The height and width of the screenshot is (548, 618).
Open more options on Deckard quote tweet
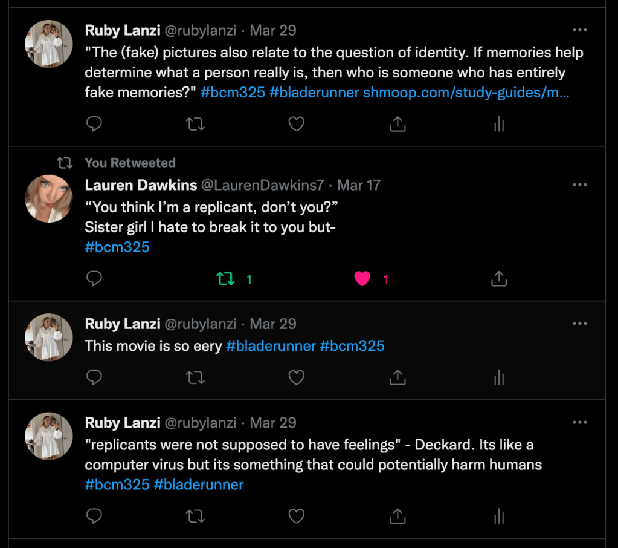point(579,422)
